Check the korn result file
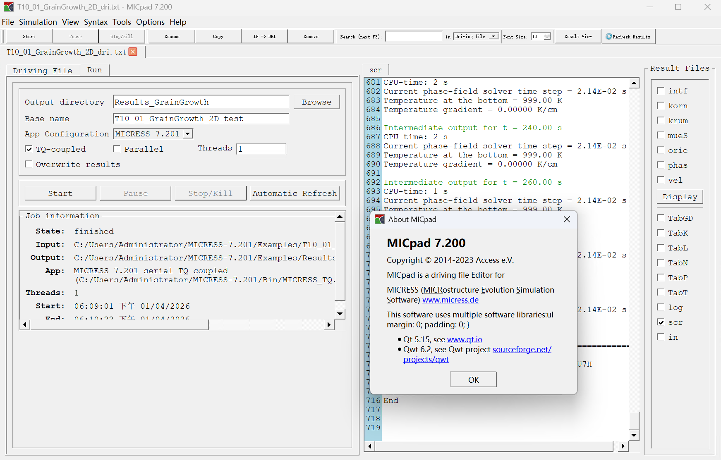This screenshot has width=721, height=460. tap(661, 106)
